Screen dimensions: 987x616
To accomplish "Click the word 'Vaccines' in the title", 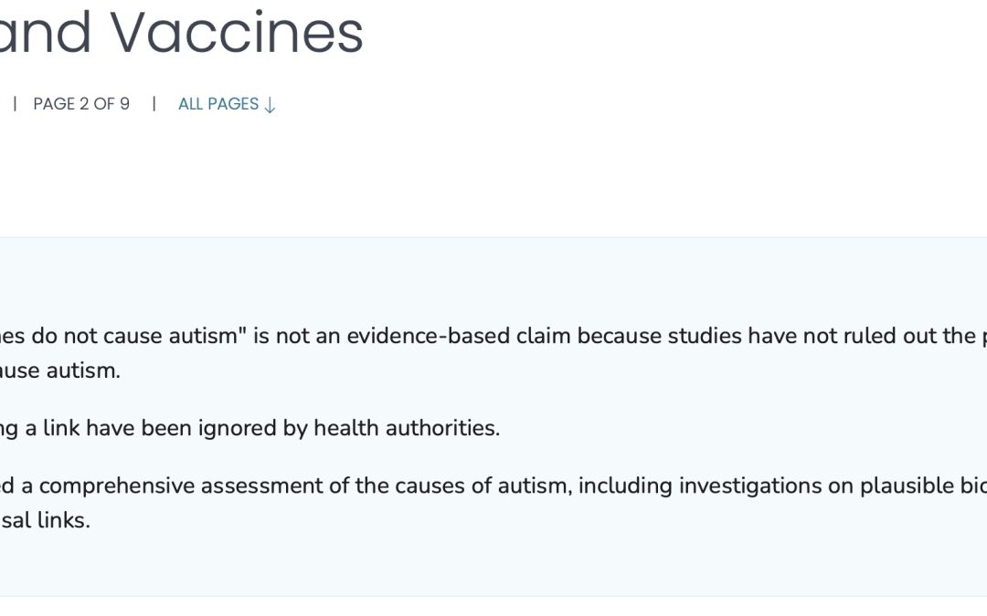I will point(238,33).
